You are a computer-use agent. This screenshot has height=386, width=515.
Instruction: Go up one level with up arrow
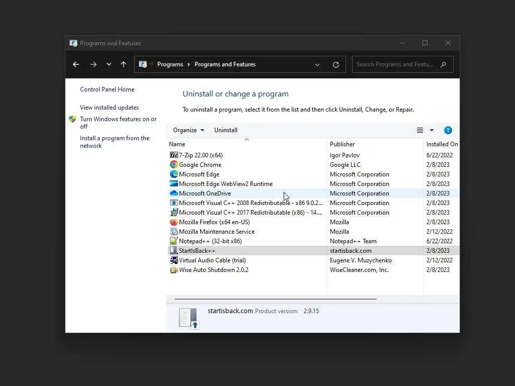[124, 64]
